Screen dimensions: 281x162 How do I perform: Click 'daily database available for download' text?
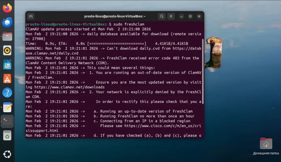coord(128,34)
